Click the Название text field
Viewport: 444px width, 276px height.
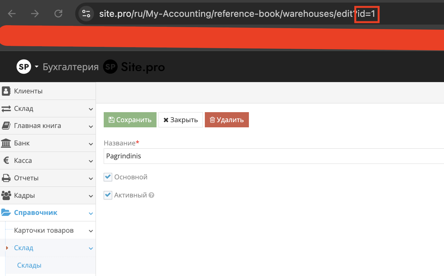272,156
